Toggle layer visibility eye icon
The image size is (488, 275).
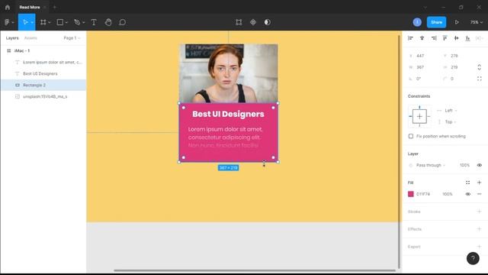(480, 165)
